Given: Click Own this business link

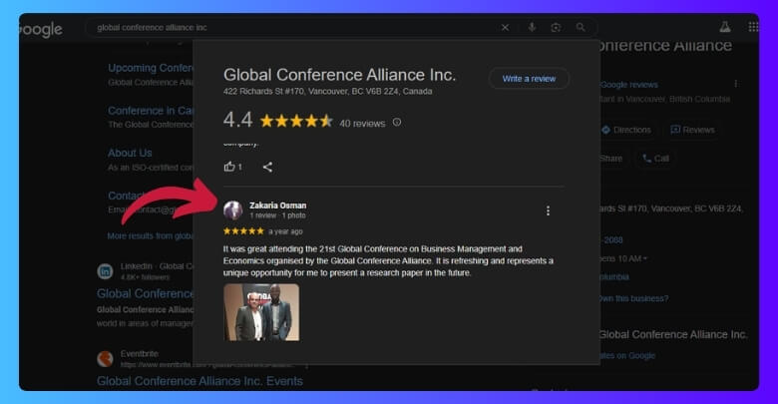Looking at the screenshot, I should click(x=633, y=298).
